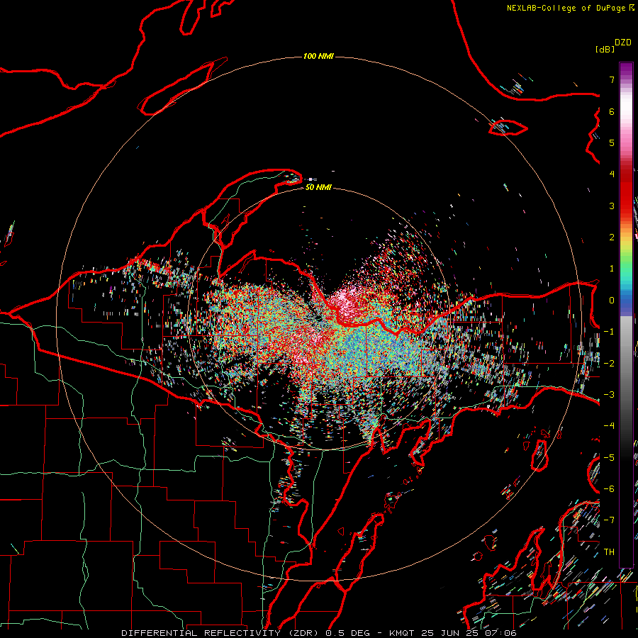Viewport: 638px width, 638px height.
Task: Click the 25 JUN 25 date text
Action: pos(449,633)
